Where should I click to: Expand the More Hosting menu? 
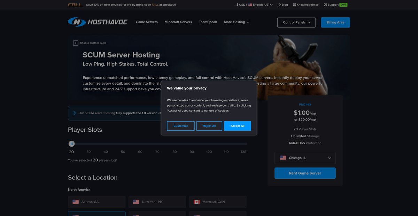[x=237, y=22]
